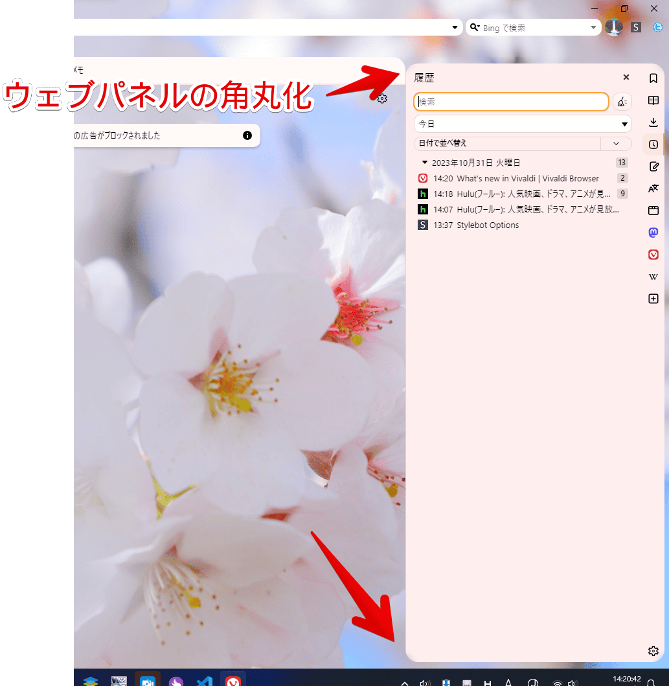
Task: Open Visual Studio Code from taskbar
Action: (204, 681)
